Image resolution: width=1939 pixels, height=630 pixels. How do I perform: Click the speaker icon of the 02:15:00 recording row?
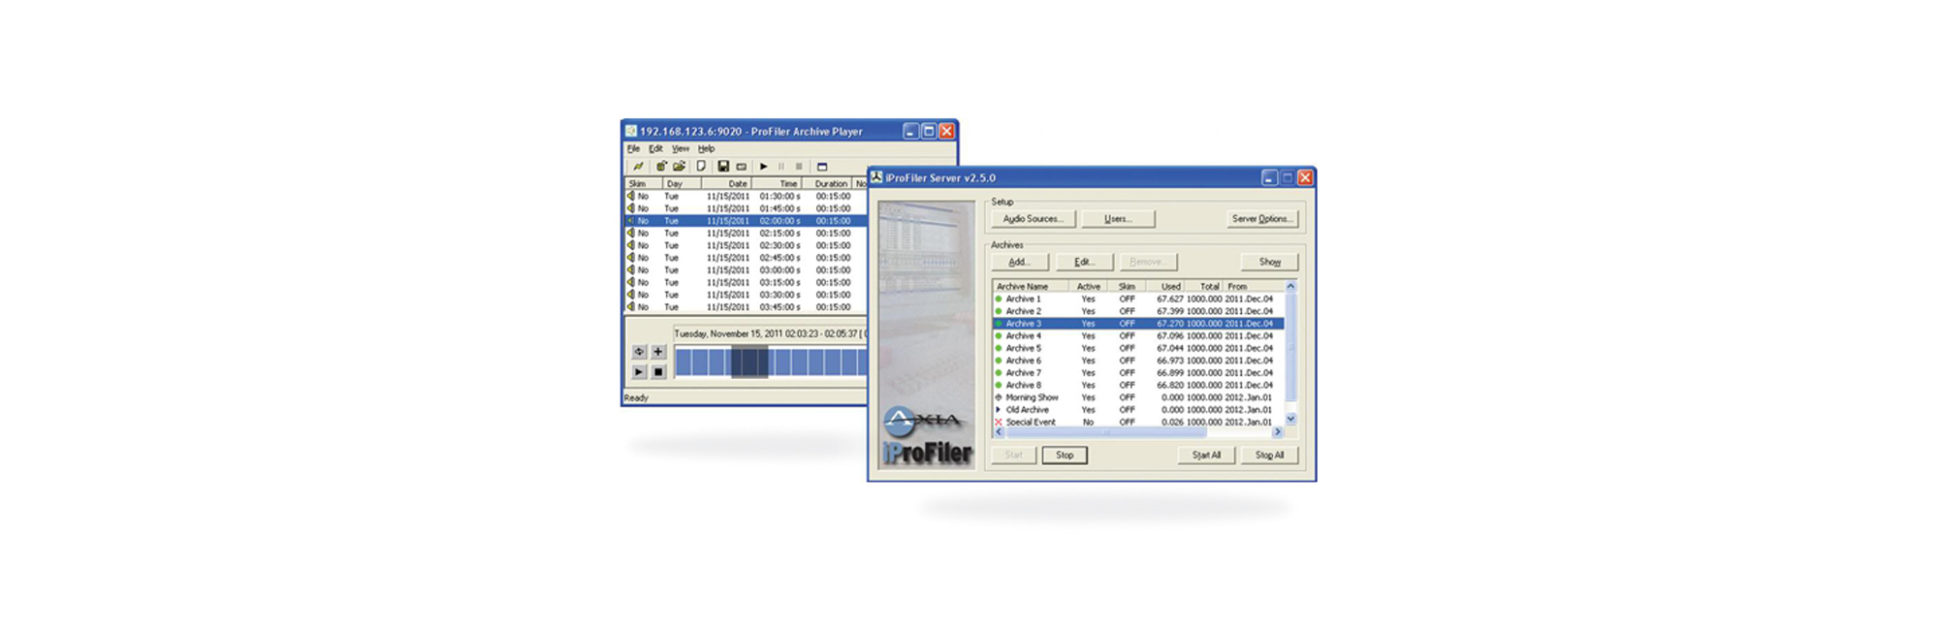click(x=630, y=234)
